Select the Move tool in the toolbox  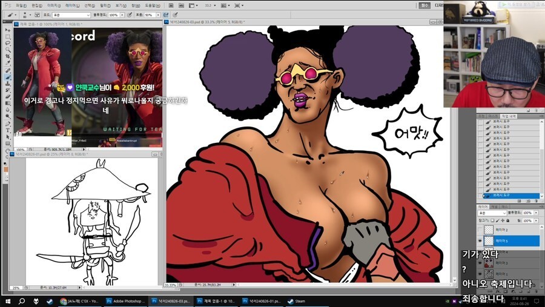tap(7, 30)
